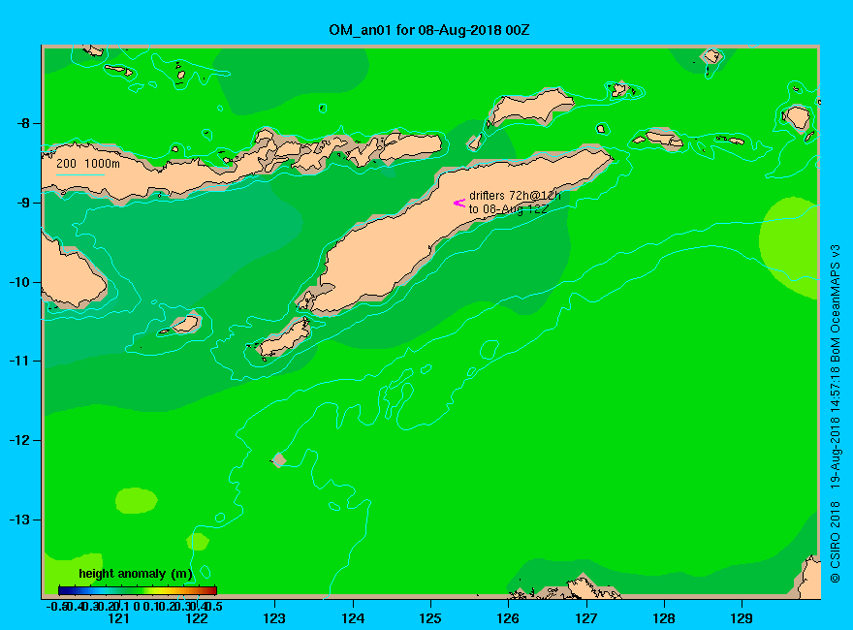Click the -12 latitude axis label
The height and width of the screenshot is (630, 853).
click(x=19, y=440)
